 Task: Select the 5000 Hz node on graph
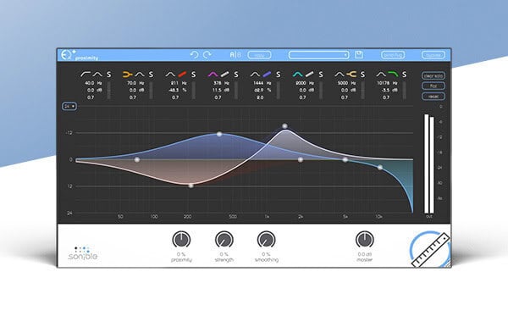[x=345, y=160]
